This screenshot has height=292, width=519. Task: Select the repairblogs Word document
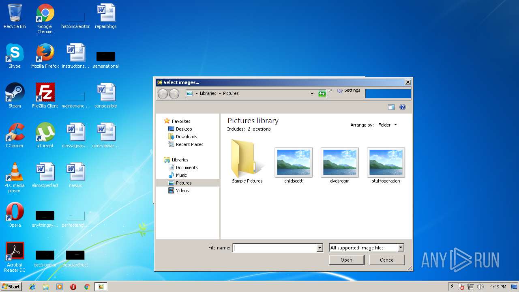point(106,16)
